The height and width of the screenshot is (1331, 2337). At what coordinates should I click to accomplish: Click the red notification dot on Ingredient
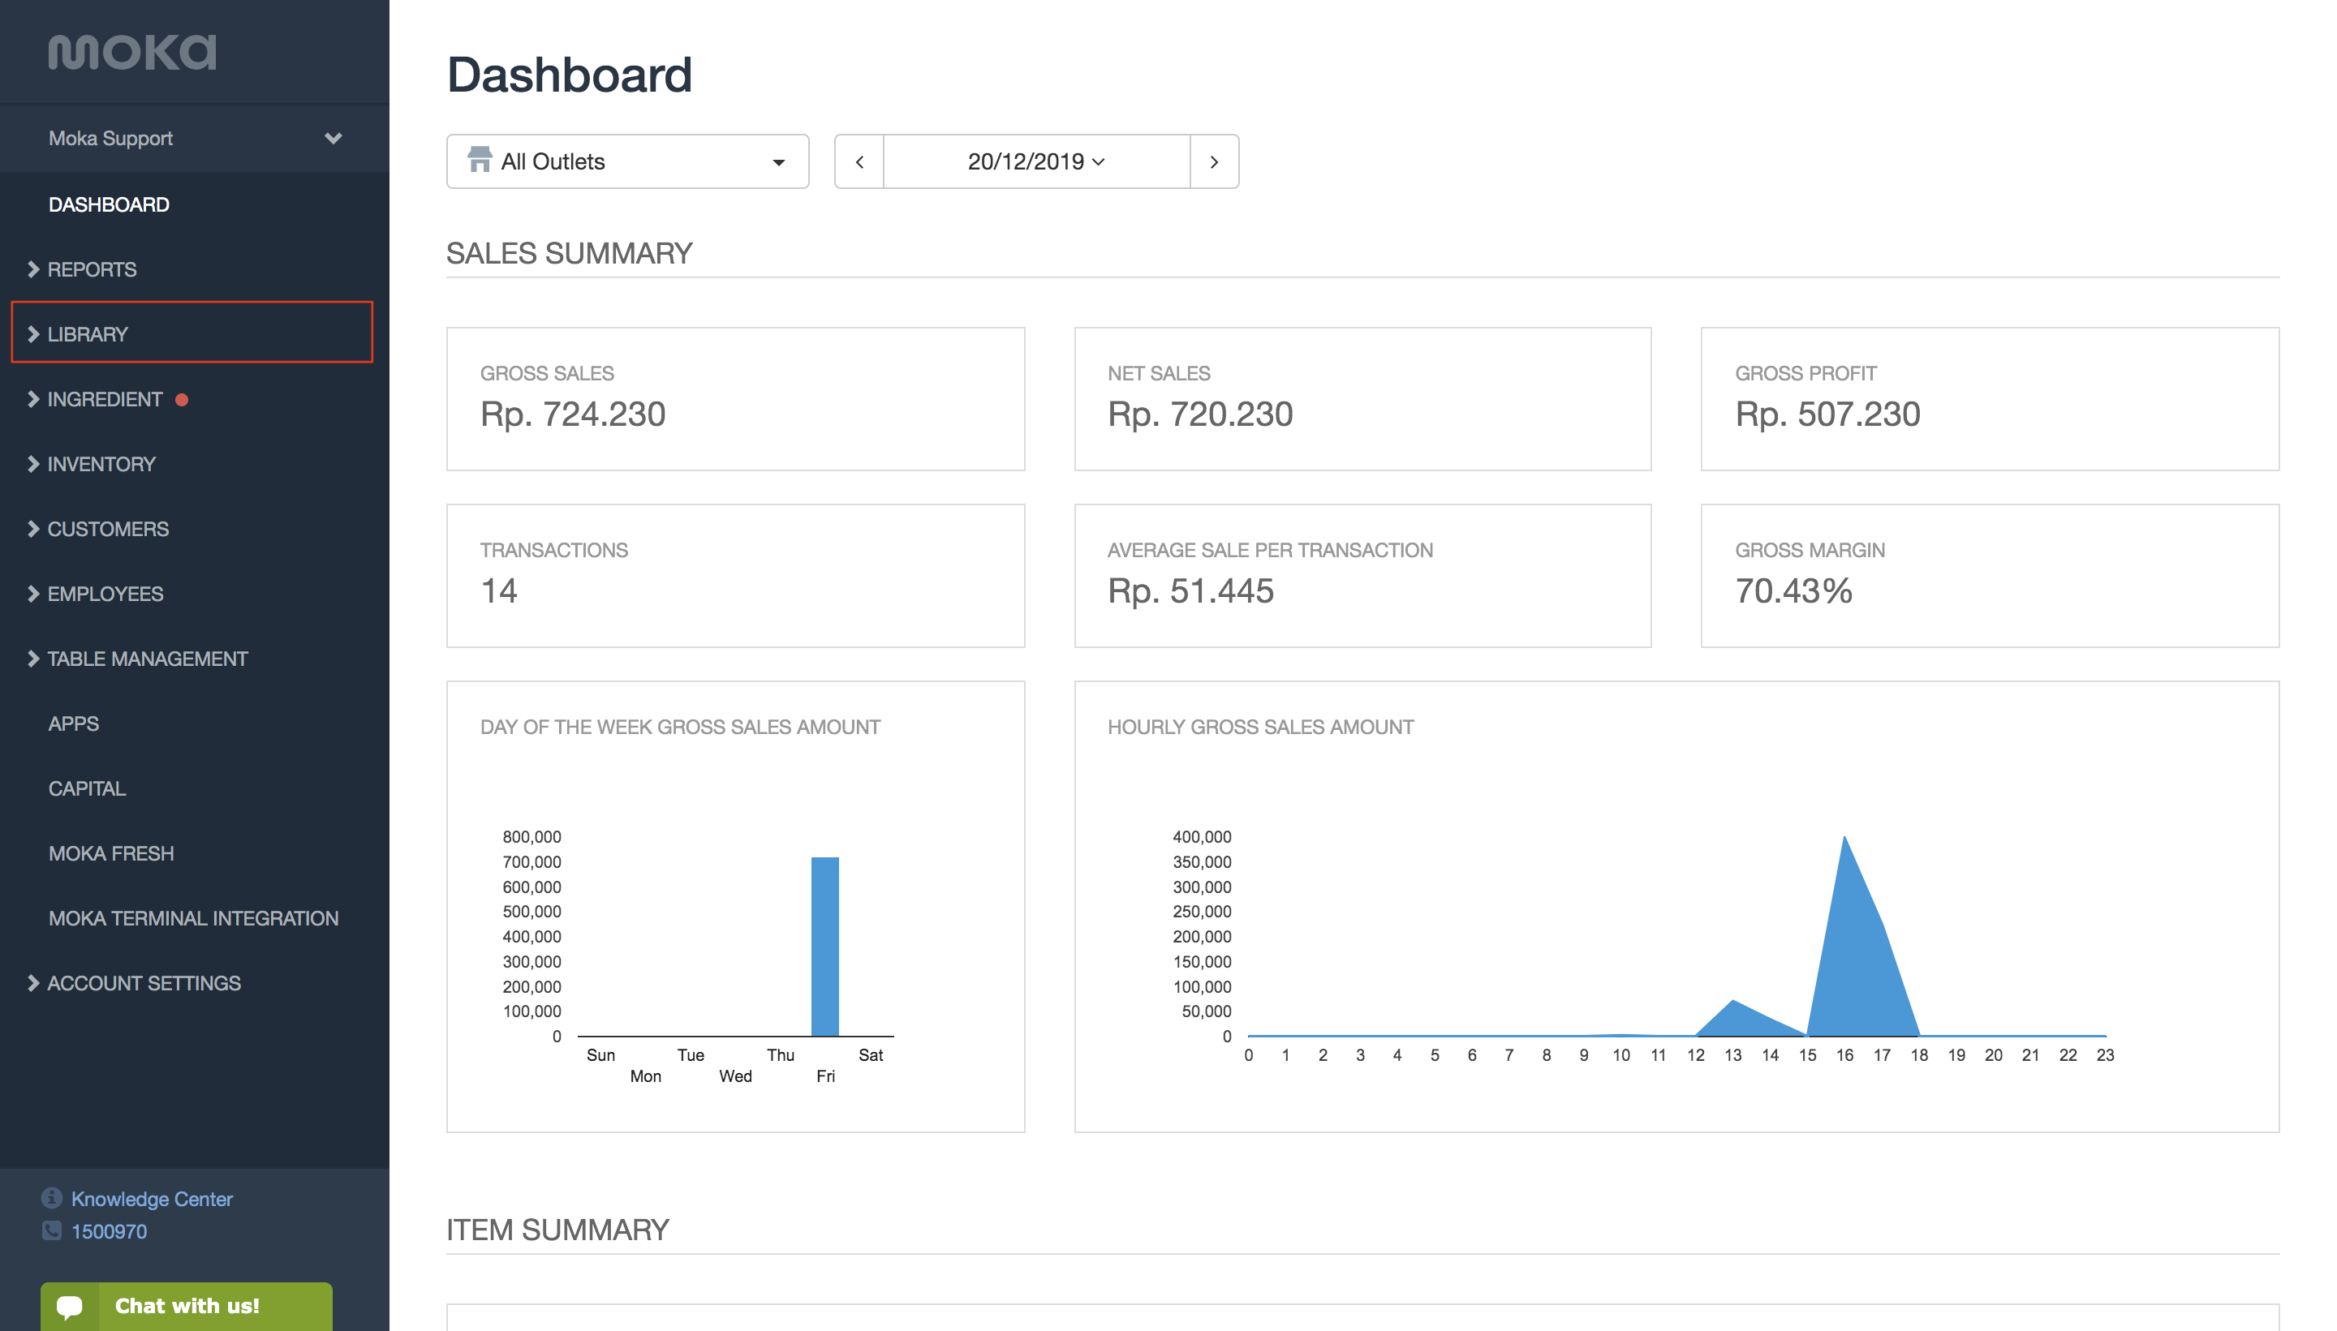[x=182, y=400]
